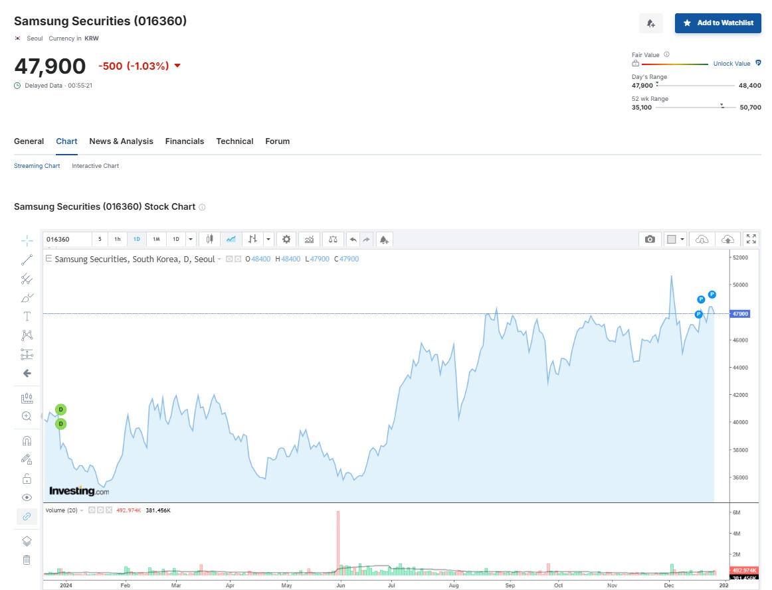Enter fullscreen mode for the chart
The height and width of the screenshot is (590, 772).
pos(751,239)
